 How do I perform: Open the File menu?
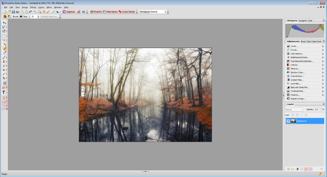pos(6,7)
